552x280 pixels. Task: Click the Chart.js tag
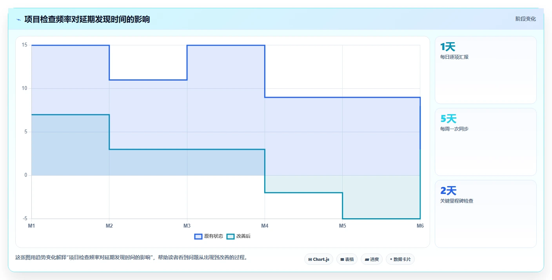(x=319, y=259)
